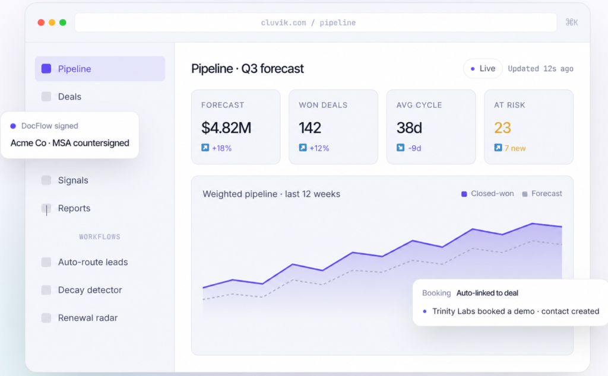The image size is (608, 376).
Task: Open the Decay detector workflow
Action: coord(100,290)
